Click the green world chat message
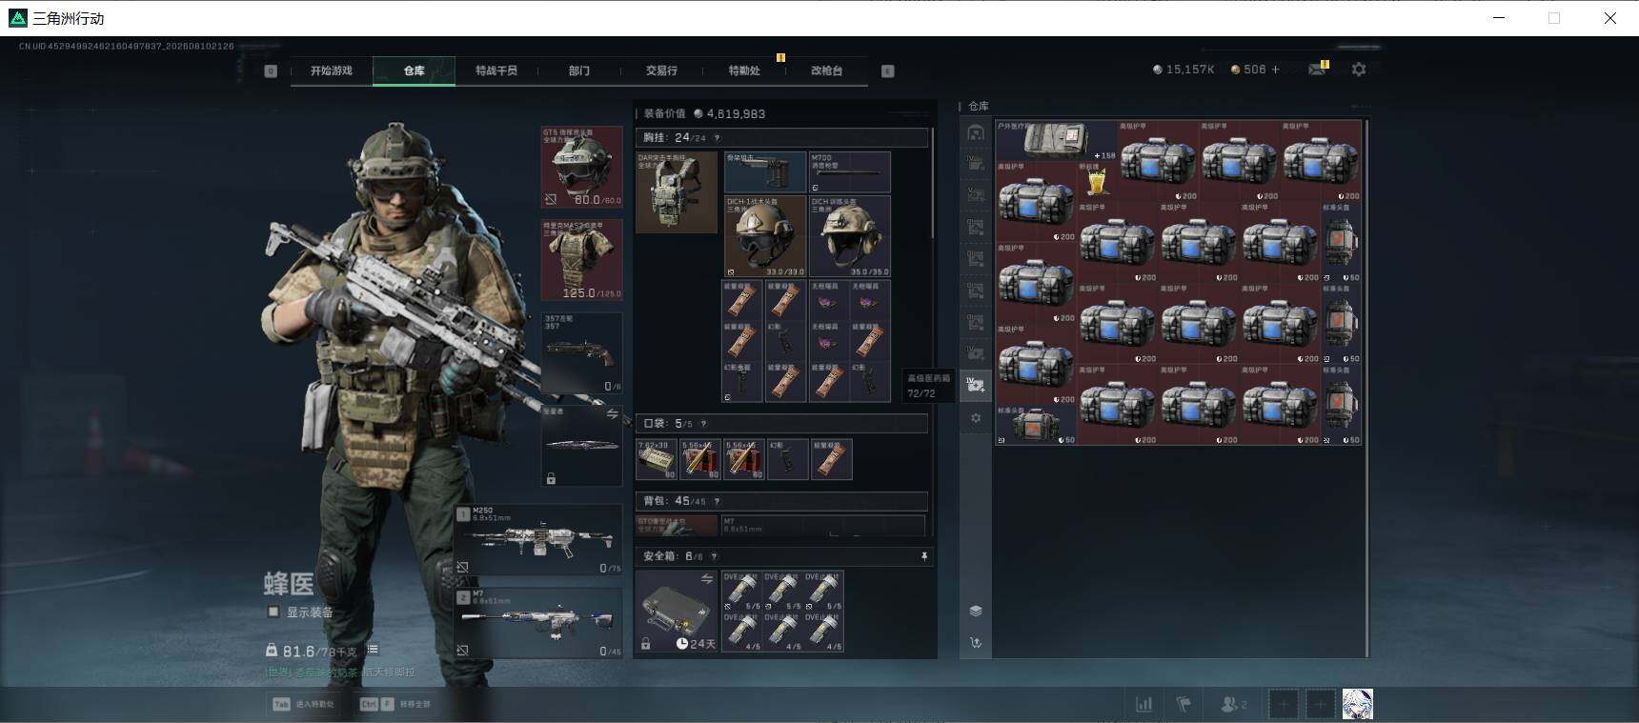 pos(340,673)
